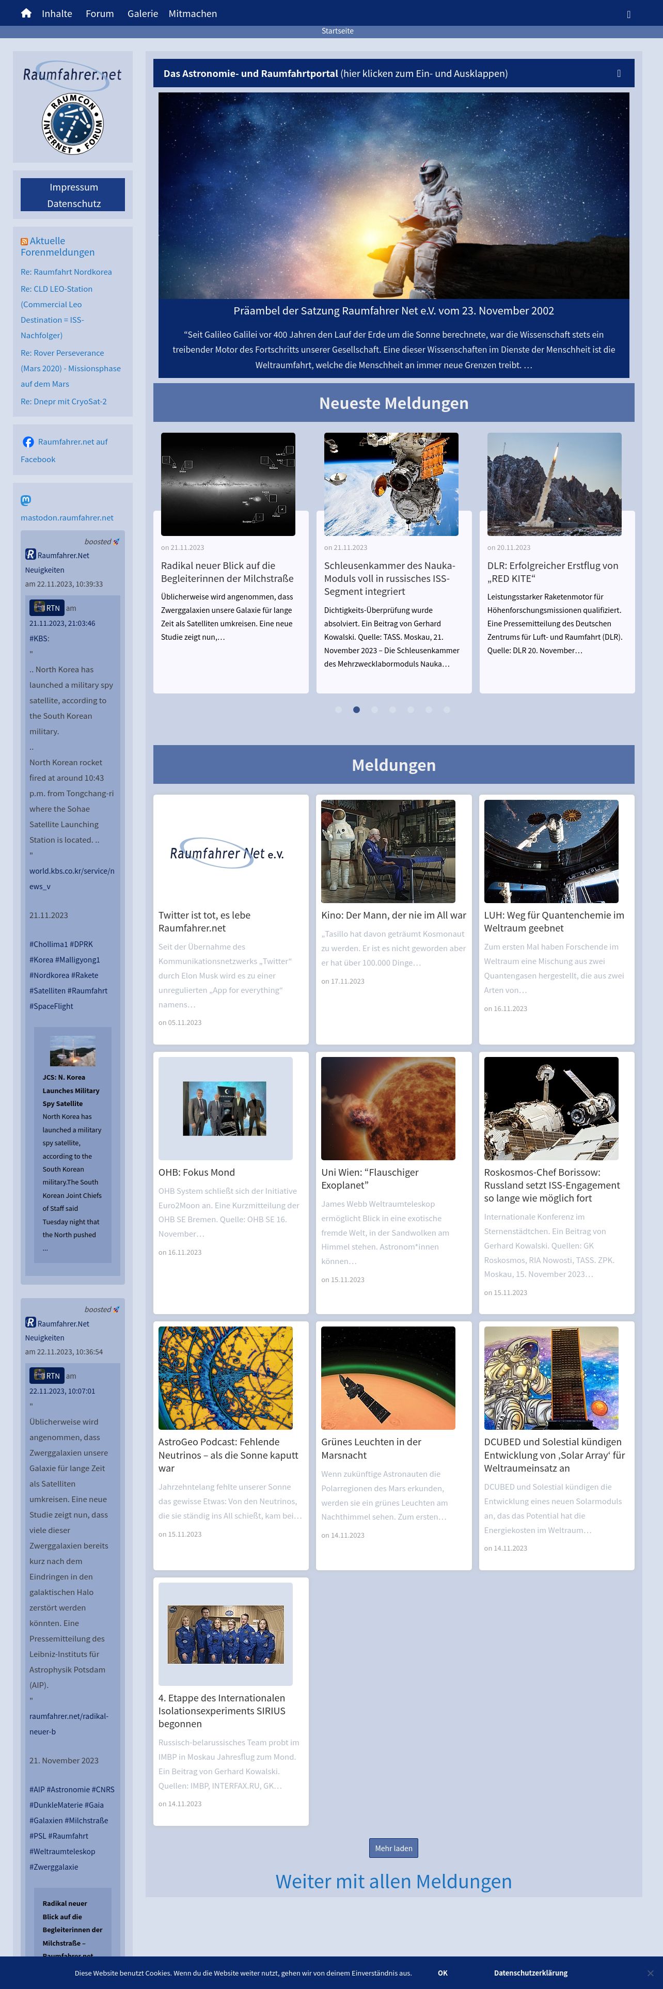This screenshot has height=1989, width=663.
Task: Open Schleusenkammer des Nauka-Moduls article
Action: pos(390,578)
